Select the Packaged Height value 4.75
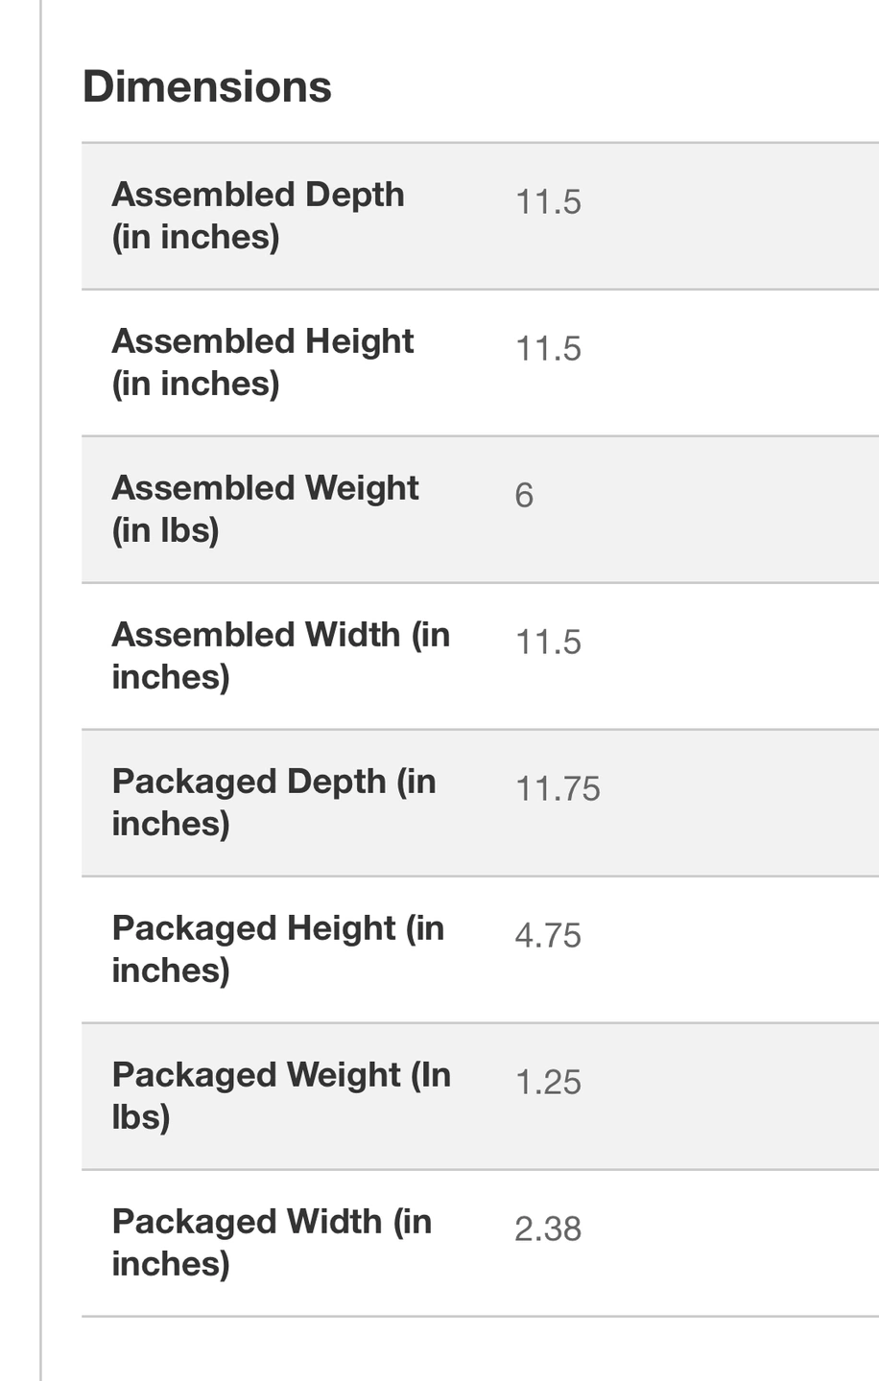 pyautogui.click(x=548, y=935)
